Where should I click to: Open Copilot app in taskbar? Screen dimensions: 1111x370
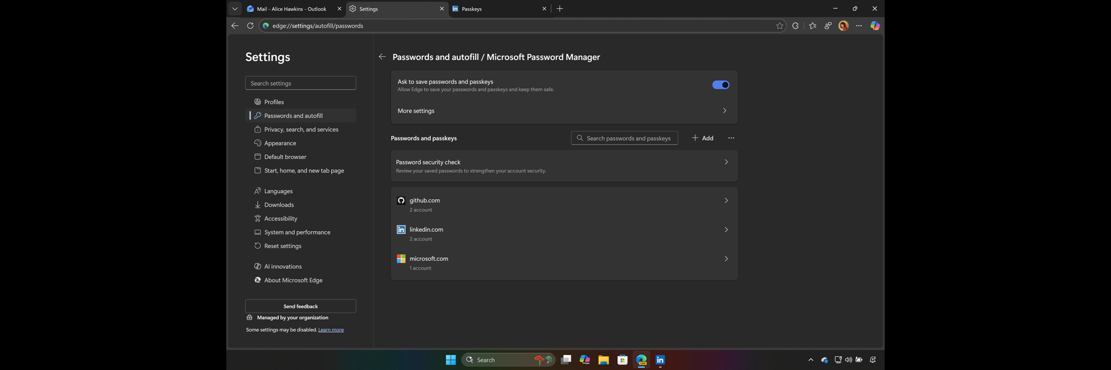pos(585,360)
